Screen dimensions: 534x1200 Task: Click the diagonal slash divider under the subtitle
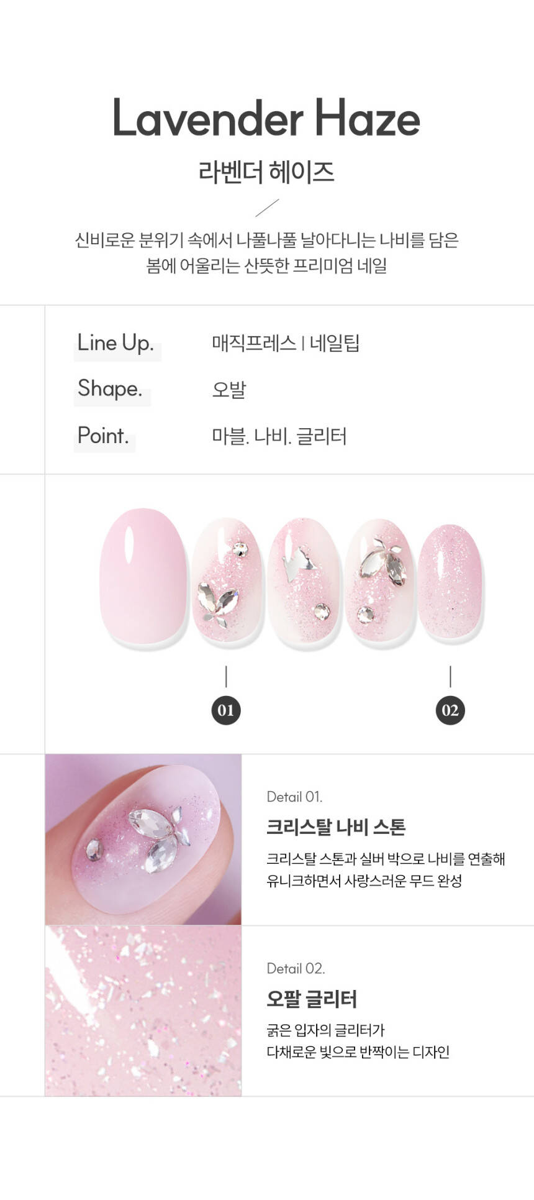pyautogui.click(x=267, y=208)
